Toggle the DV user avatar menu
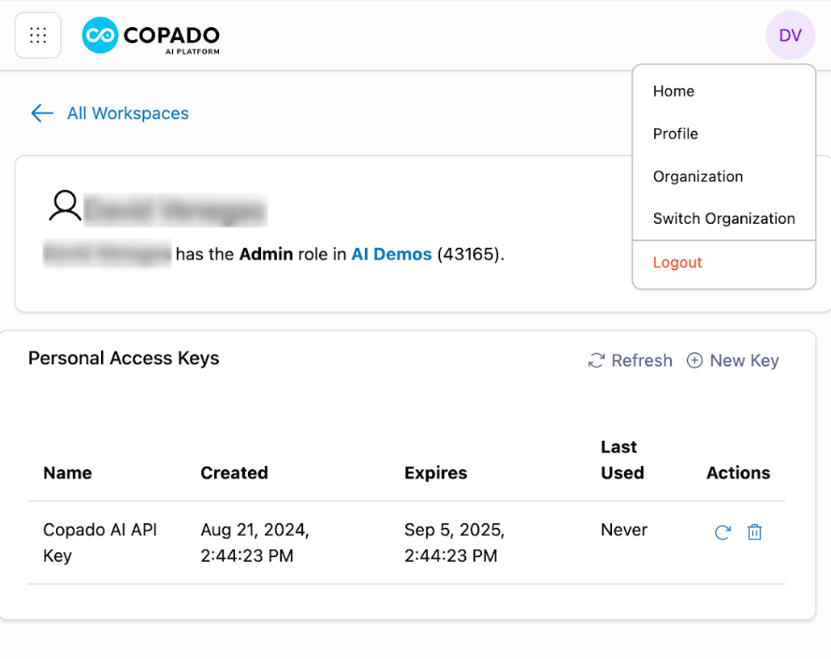831x659 pixels. (790, 36)
